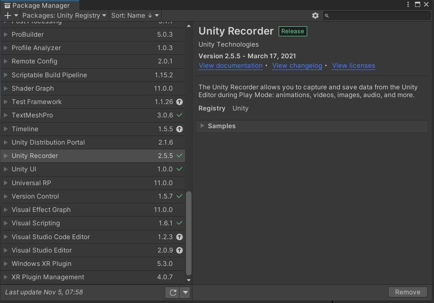This screenshot has width=434, height=303.
Task: Select the Windows XR Plugin package
Action: coord(93,264)
